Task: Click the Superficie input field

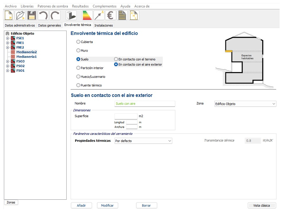Action: pyautogui.click(x=125, y=116)
